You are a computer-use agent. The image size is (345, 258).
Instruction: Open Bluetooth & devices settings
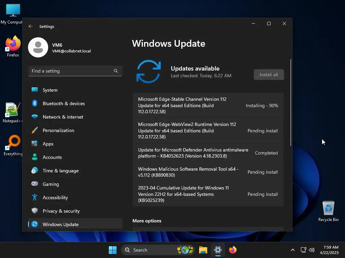[75, 103]
